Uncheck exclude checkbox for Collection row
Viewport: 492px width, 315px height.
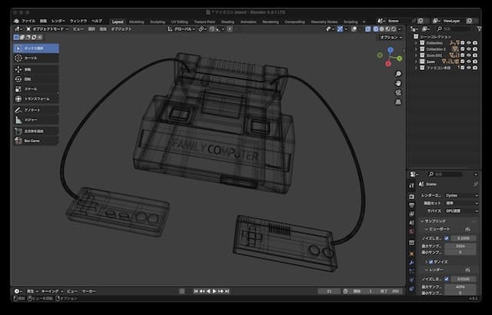click(x=463, y=43)
